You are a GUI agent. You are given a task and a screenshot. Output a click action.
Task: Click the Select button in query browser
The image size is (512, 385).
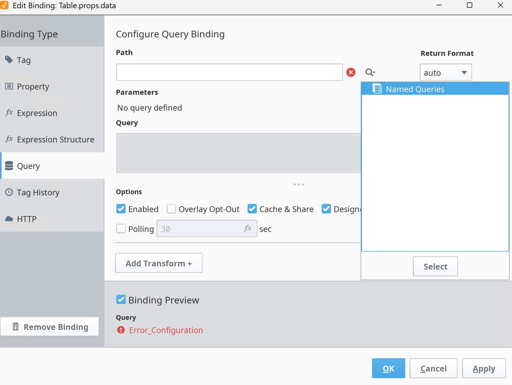point(435,266)
